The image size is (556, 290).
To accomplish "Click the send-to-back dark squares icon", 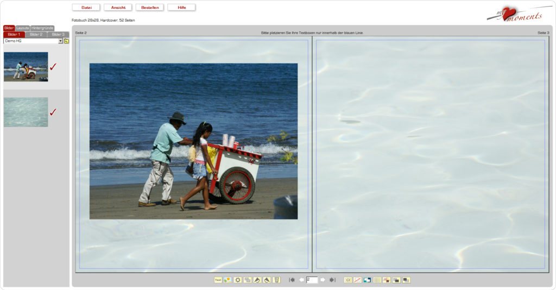I will pyautogui.click(x=406, y=280).
